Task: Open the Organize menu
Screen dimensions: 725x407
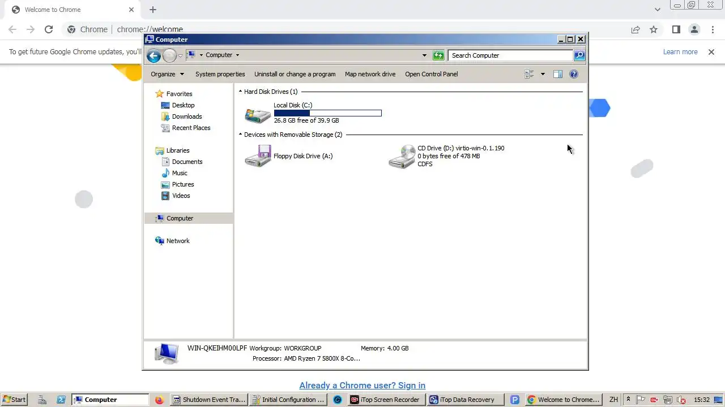Action: click(167, 74)
